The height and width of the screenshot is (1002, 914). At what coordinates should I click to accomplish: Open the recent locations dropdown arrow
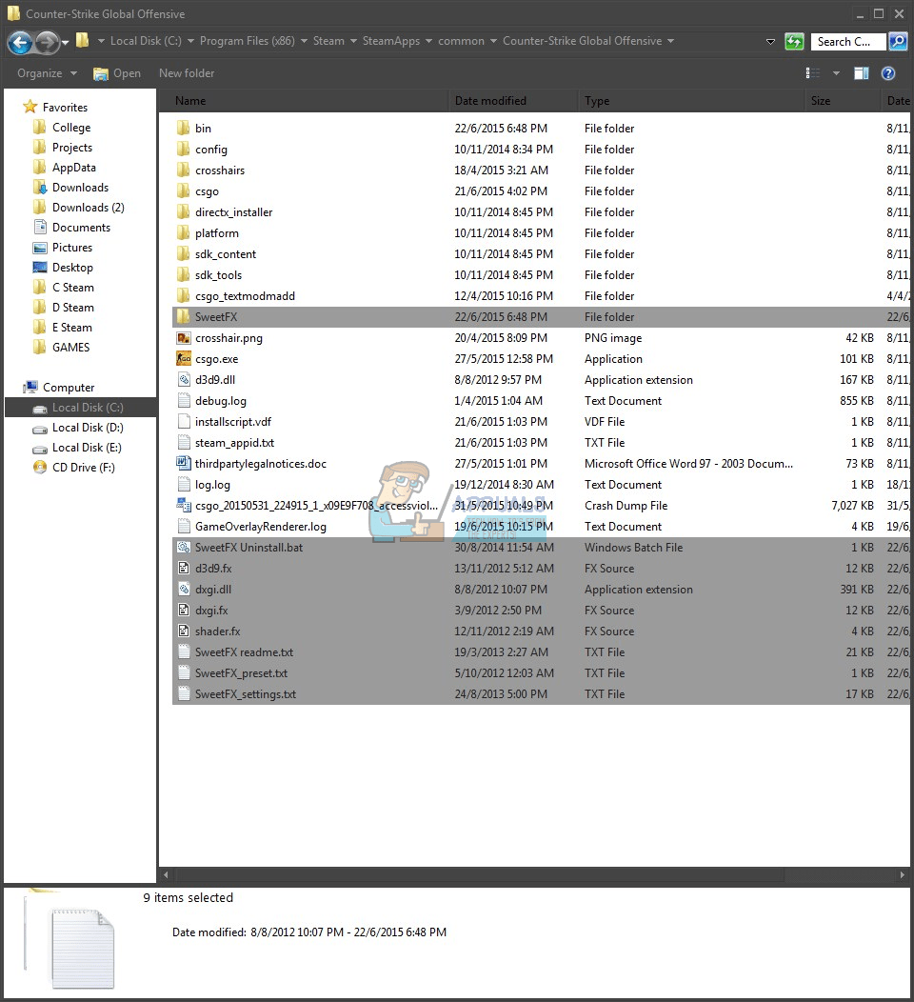click(65, 43)
